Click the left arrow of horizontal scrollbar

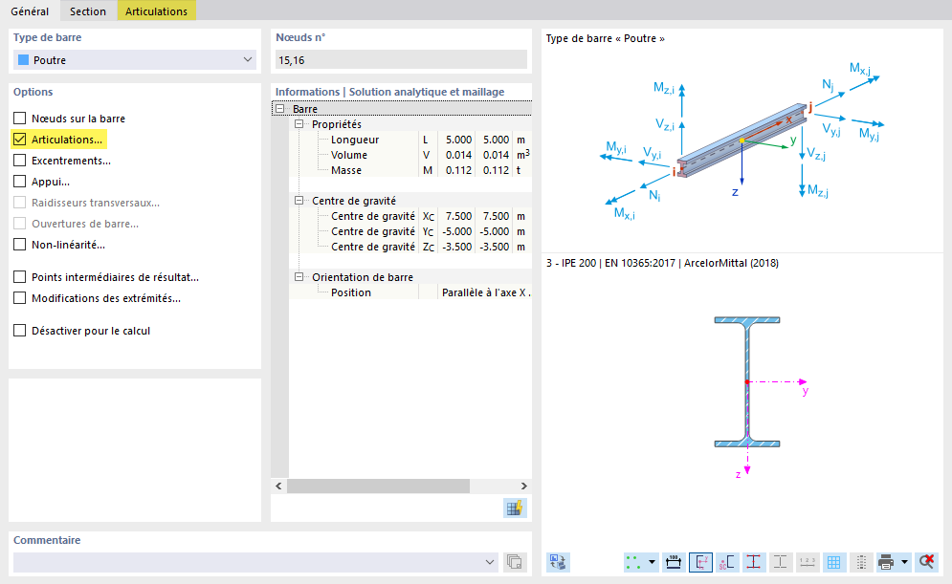[x=278, y=486]
